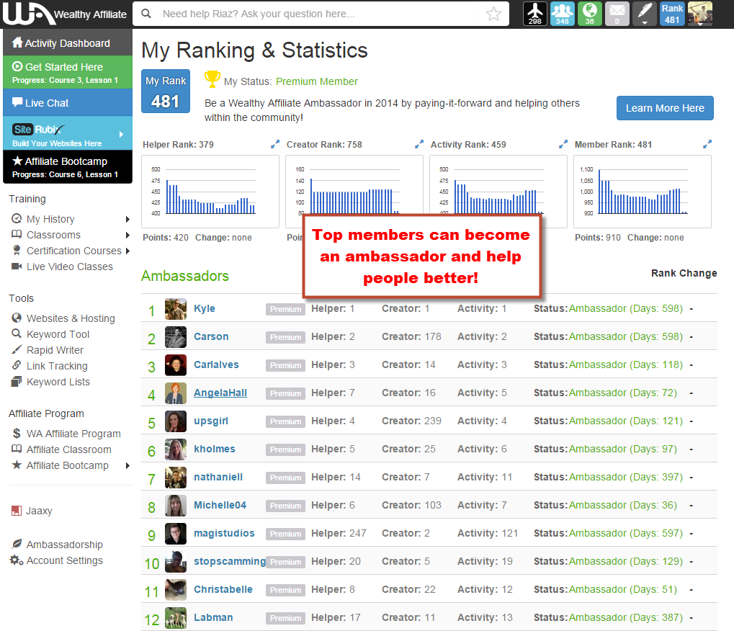Click the WA Affiliate Program dollar icon
Screen dimensions: 734x631
pyautogui.click(x=17, y=434)
